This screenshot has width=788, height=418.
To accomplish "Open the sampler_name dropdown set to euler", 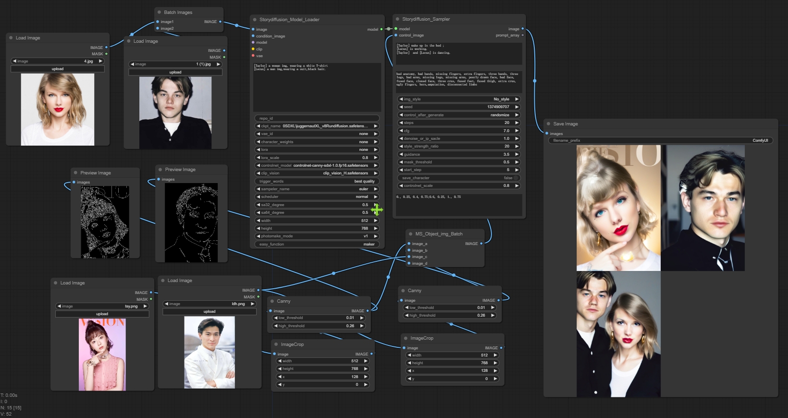I will [x=317, y=189].
